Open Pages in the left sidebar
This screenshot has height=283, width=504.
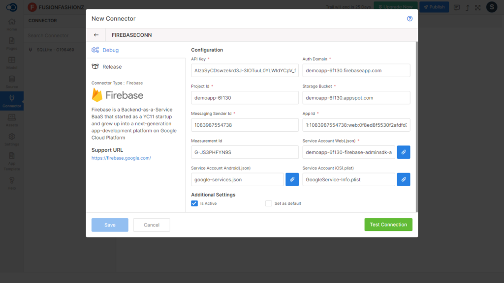point(12,44)
